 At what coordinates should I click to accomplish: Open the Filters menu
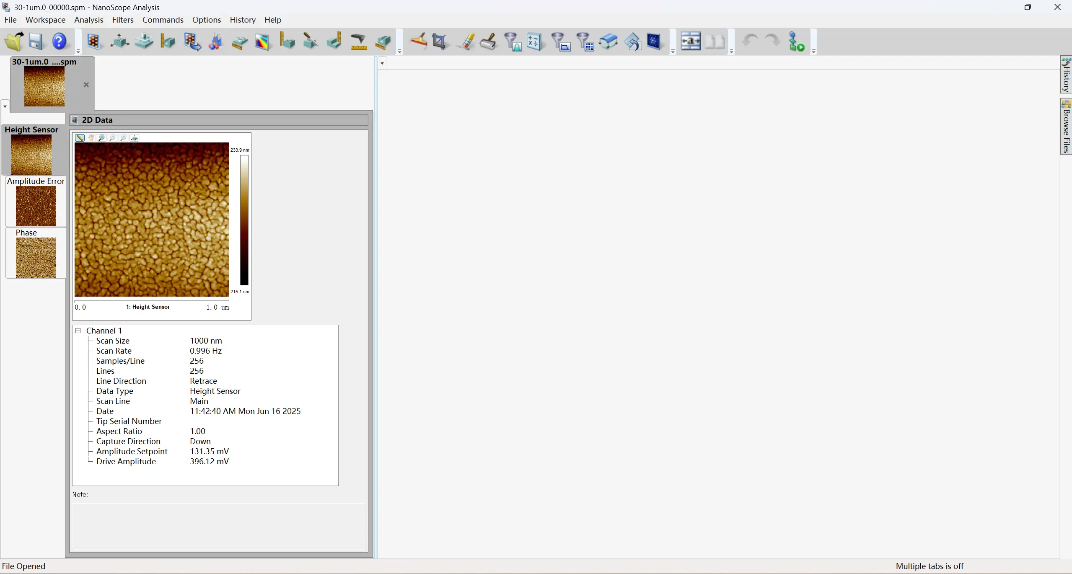tap(122, 20)
